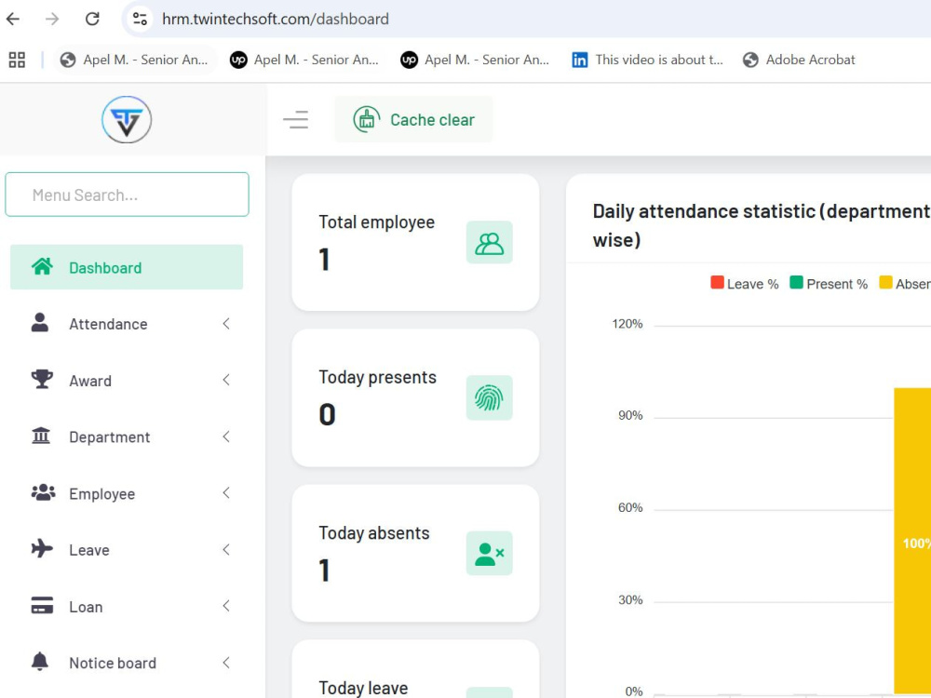Image resolution: width=931 pixels, height=698 pixels.
Task: Open the Department menu item
Action: pos(127,436)
